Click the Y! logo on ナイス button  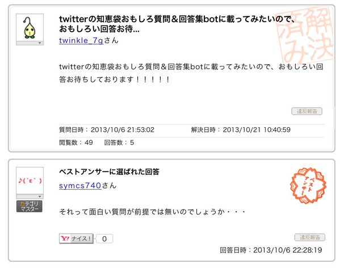coord(65,238)
